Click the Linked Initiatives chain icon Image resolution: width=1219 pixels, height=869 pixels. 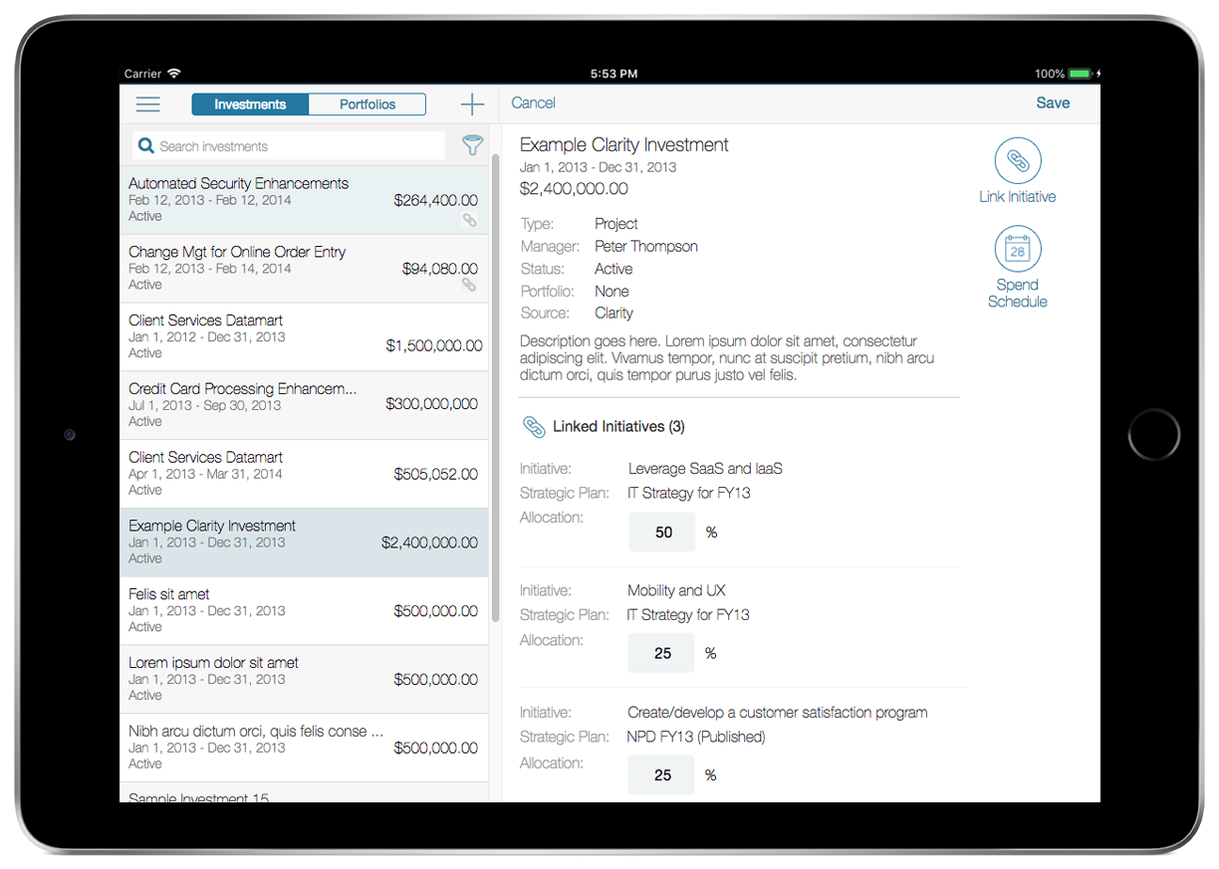coord(534,427)
